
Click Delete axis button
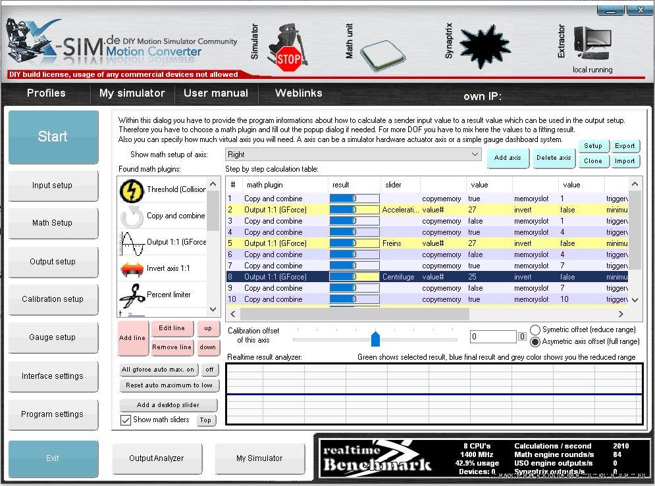pyautogui.click(x=554, y=158)
